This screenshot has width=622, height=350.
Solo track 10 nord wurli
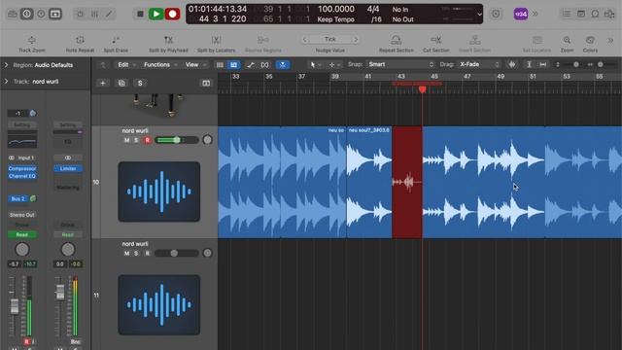pos(136,140)
